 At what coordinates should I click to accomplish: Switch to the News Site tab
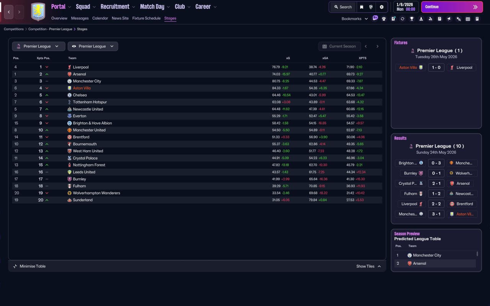120,18
